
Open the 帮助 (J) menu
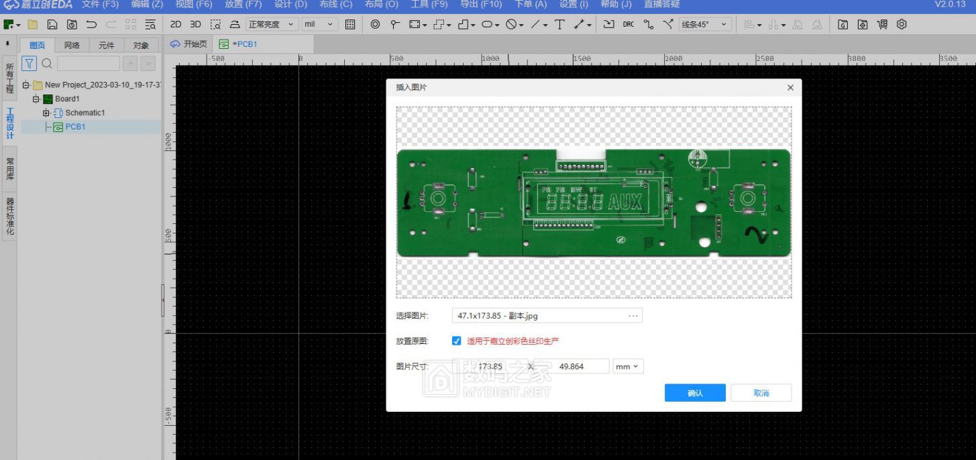[616, 5]
